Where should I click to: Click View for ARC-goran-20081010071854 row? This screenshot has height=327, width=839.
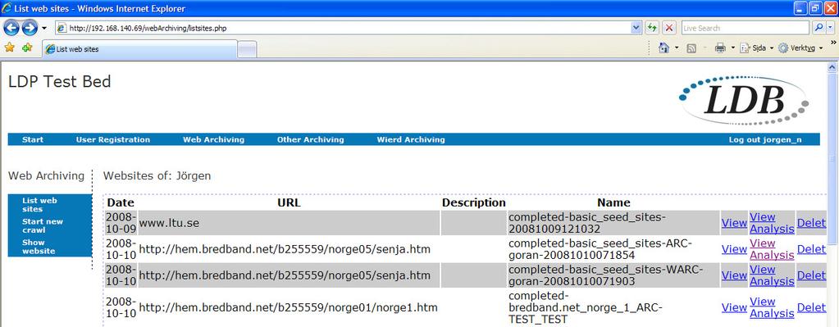734,249
